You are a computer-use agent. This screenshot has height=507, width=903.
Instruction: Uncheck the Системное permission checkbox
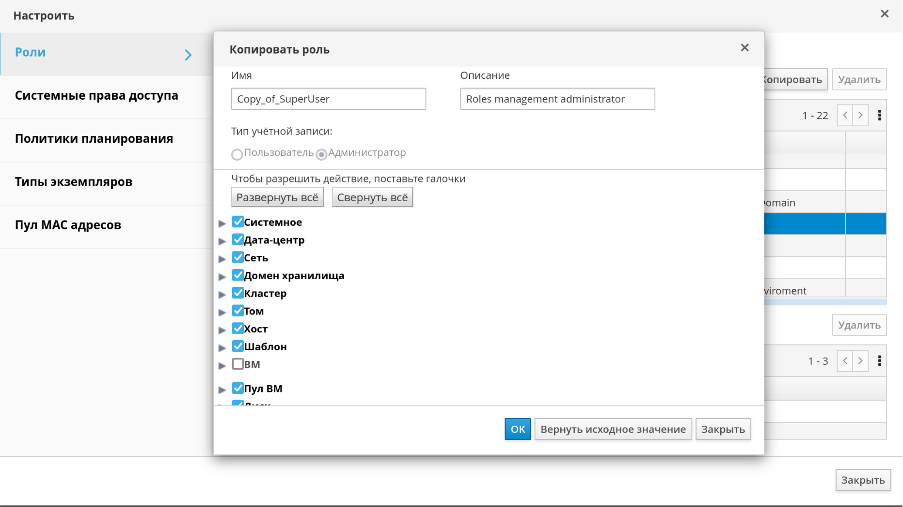pyautogui.click(x=238, y=222)
